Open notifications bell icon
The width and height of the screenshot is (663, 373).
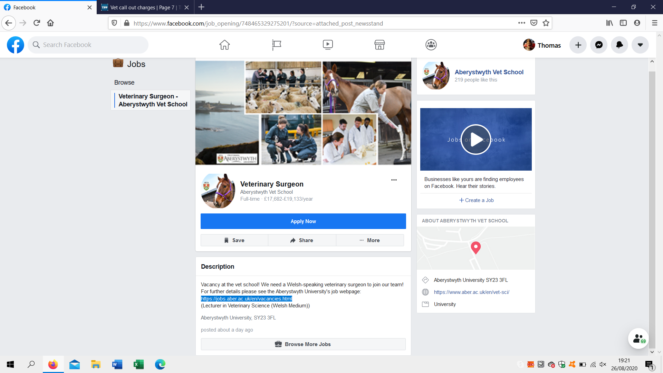pos(619,45)
